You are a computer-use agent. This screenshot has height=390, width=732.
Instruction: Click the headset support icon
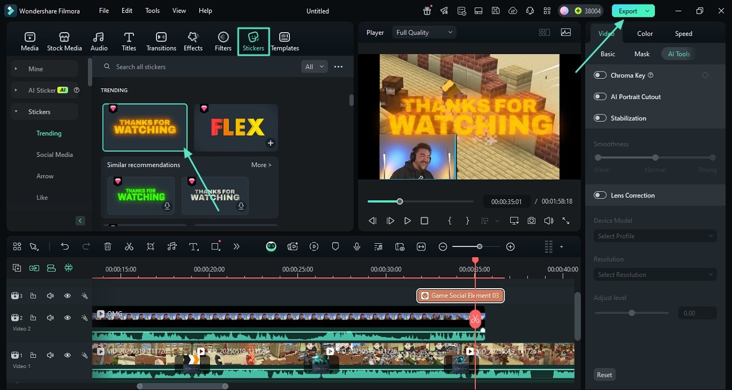pos(529,11)
